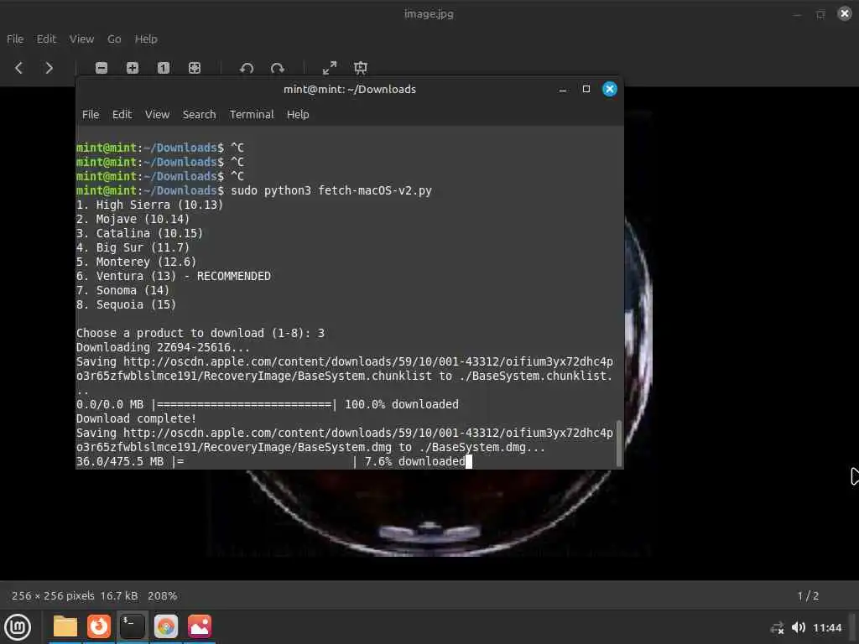The image size is (859, 644).
Task: Open terminal Help menu
Action: (298, 114)
